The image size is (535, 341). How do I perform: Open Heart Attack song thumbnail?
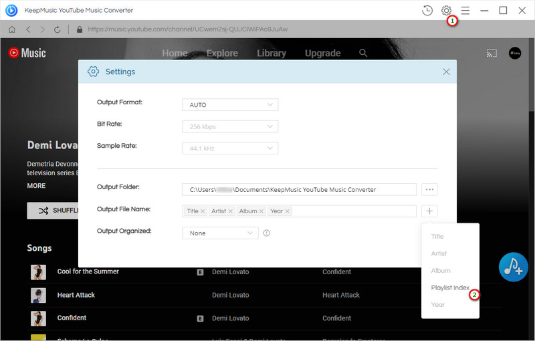click(x=38, y=296)
